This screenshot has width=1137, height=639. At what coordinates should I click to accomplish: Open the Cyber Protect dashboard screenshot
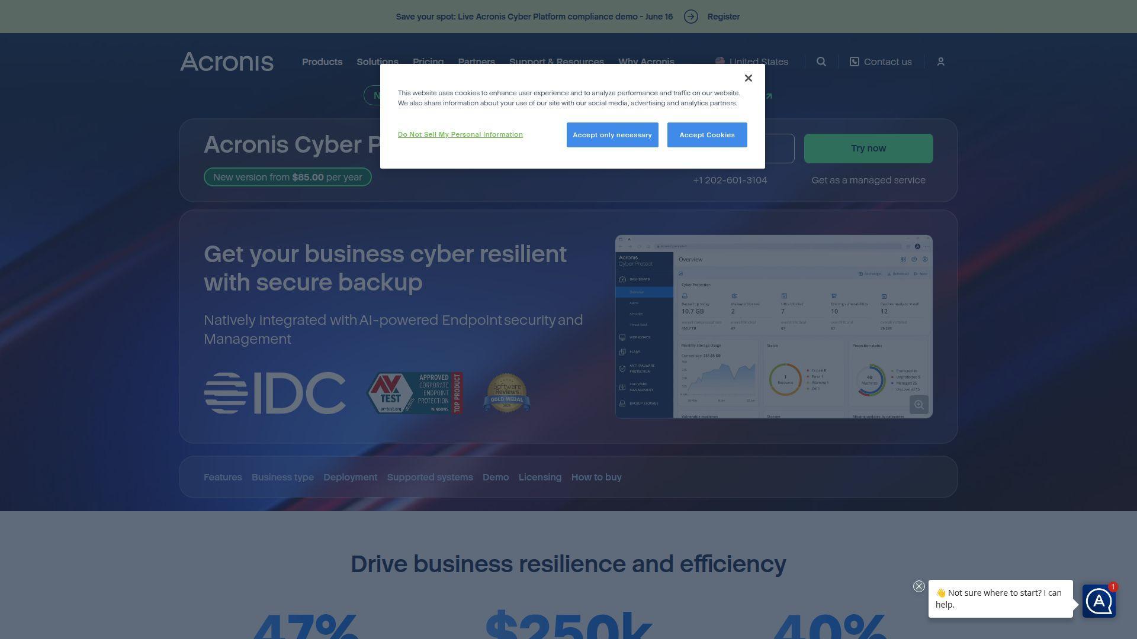(x=773, y=327)
